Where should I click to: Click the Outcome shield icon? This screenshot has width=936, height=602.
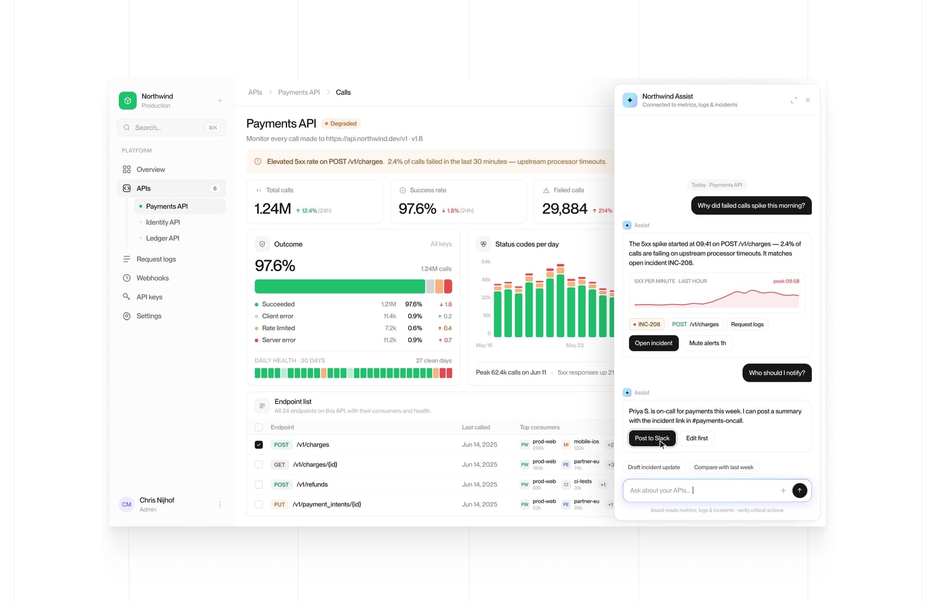pos(262,244)
